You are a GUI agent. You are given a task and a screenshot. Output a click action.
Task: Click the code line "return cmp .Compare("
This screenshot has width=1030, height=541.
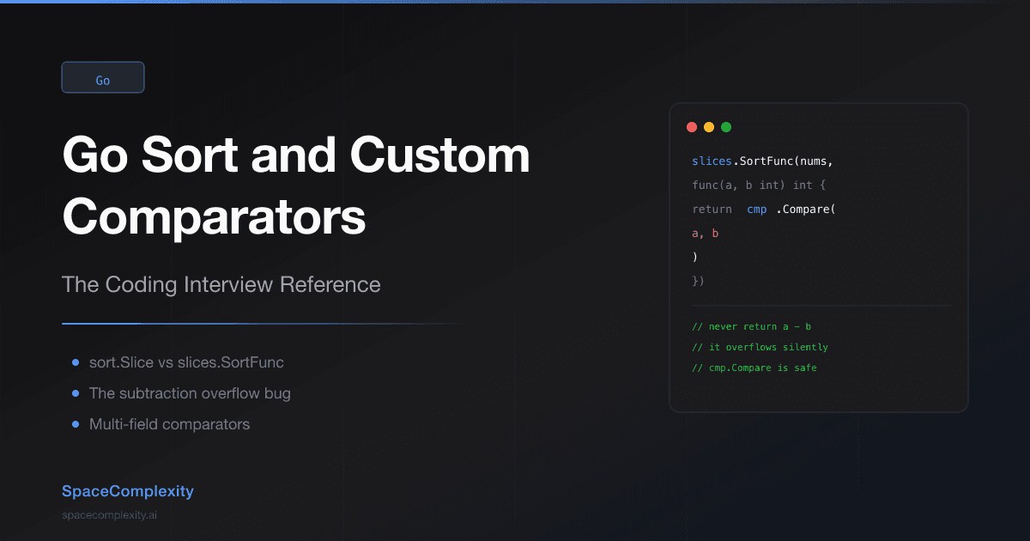[764, 209]
